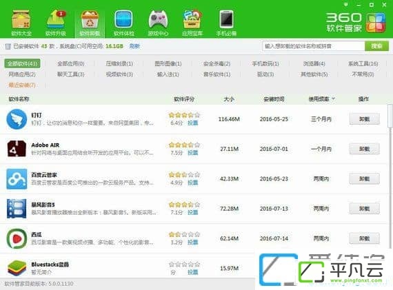Select the 不常用(0) category
393x290 pixels.
point(363,74)
